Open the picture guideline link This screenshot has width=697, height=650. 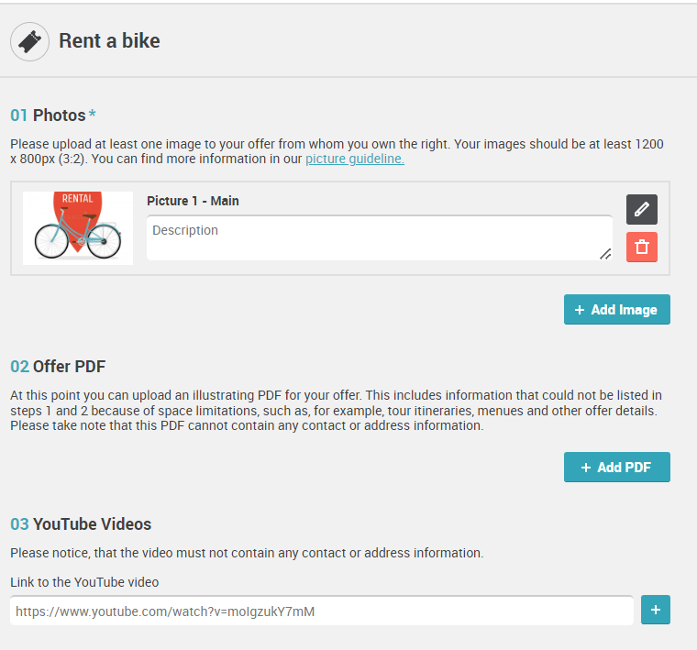pyautogui.click(x=355, y=159)
